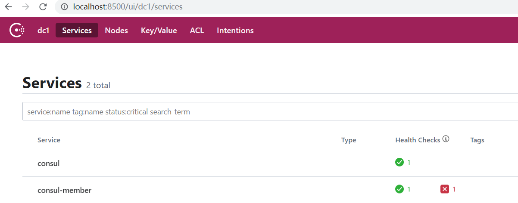
Task: Open the consul service link
Action: click(x=49, y=163)
